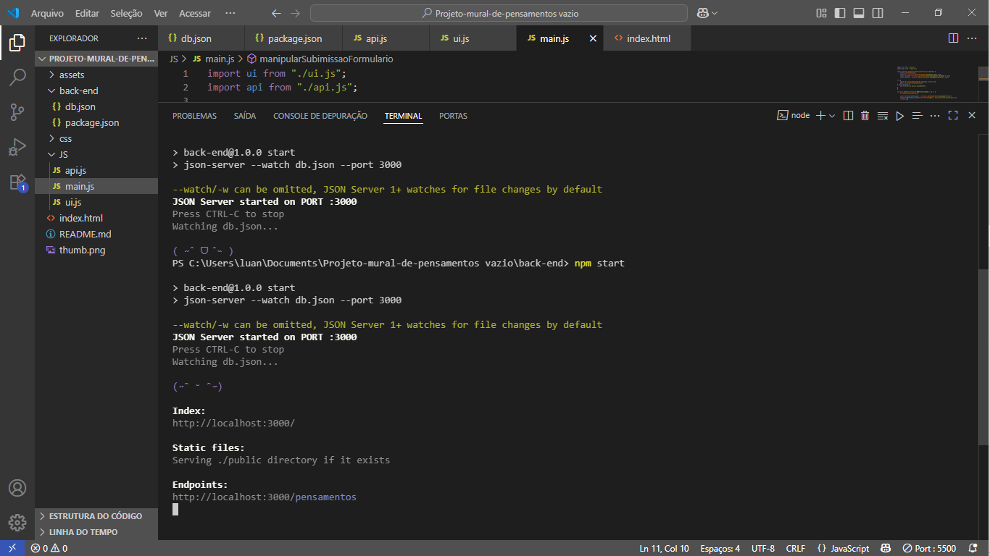Image resolution: width=990 pixels, height=556 pixels.
Task: Split the editor to the right
Action: click(953, 38)
